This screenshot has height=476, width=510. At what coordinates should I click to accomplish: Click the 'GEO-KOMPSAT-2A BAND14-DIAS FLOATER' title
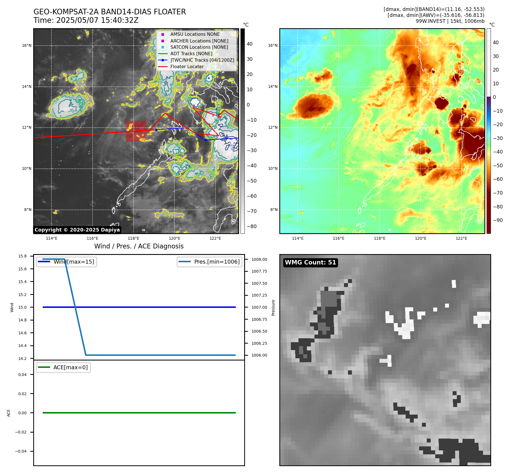[x=110, y=12]
